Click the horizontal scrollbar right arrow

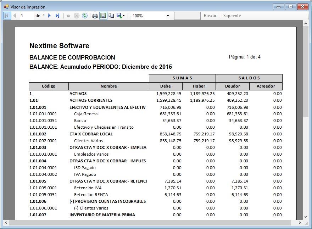[300, 223]
